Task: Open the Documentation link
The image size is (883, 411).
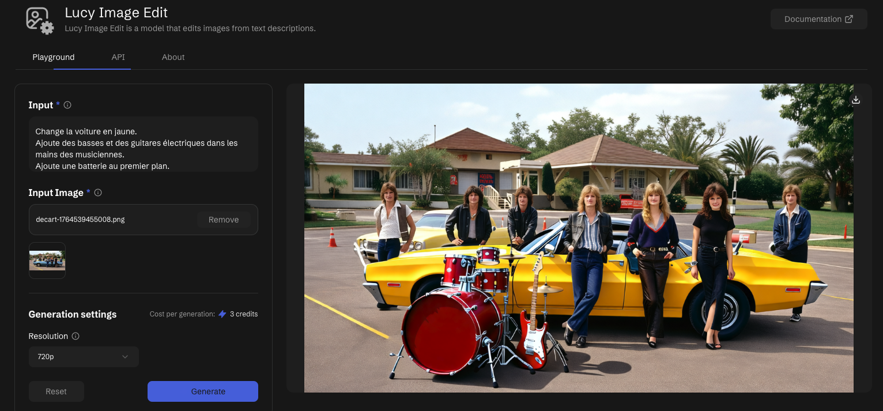Action: tap(818, 19)
